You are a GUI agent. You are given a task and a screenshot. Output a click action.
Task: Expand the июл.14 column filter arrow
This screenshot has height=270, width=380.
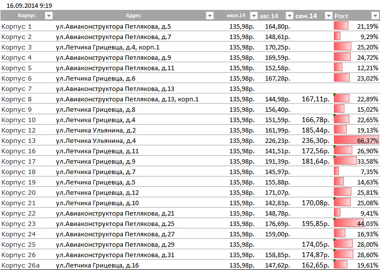[254, 16]
